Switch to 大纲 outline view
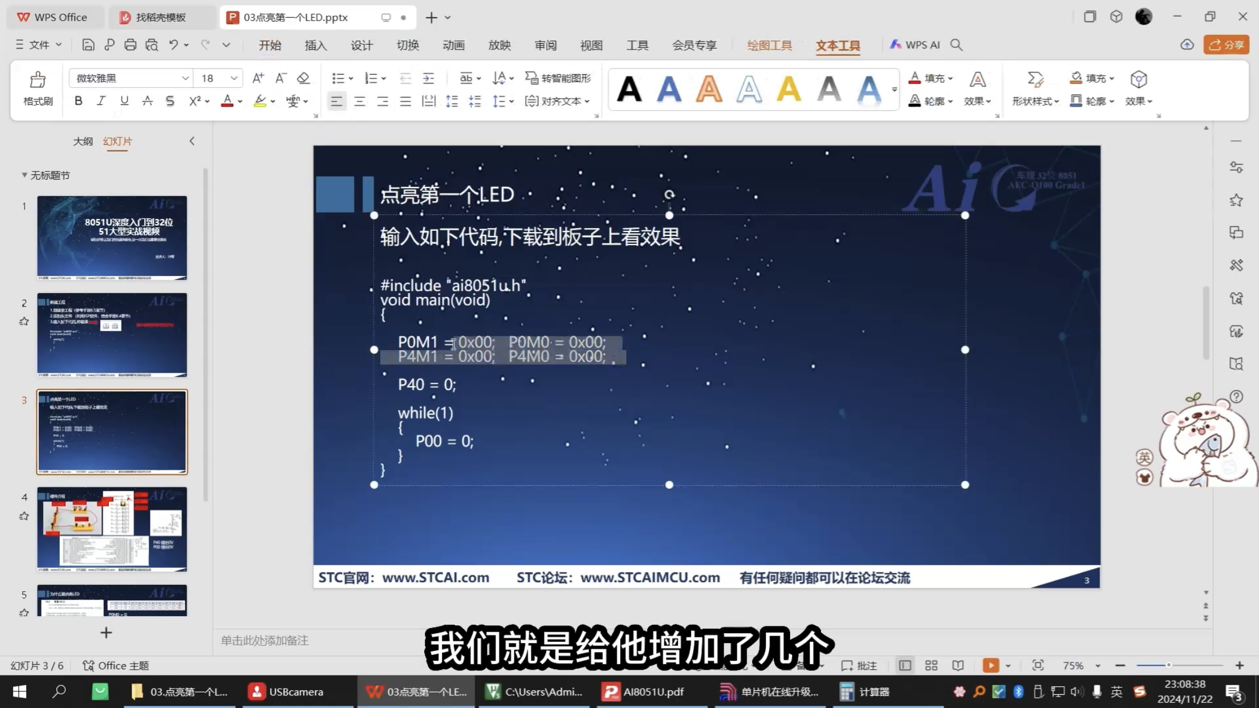Viewport: 1259px width, 708px height. coord(83,141)
